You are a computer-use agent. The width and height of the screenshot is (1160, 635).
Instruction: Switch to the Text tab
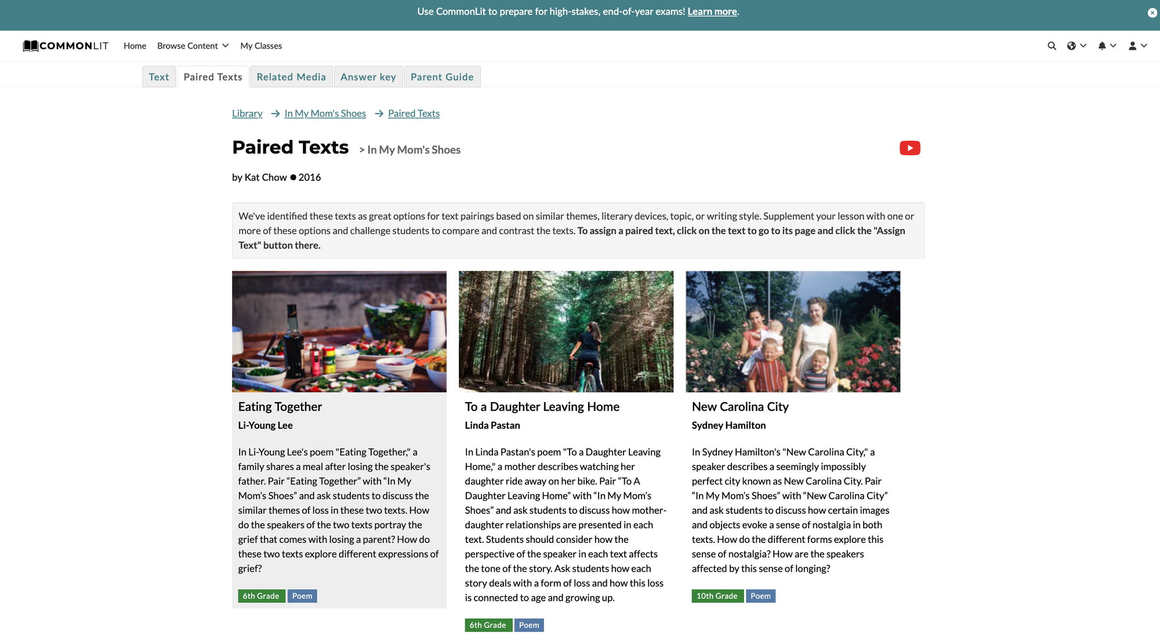tap(159, 76)
